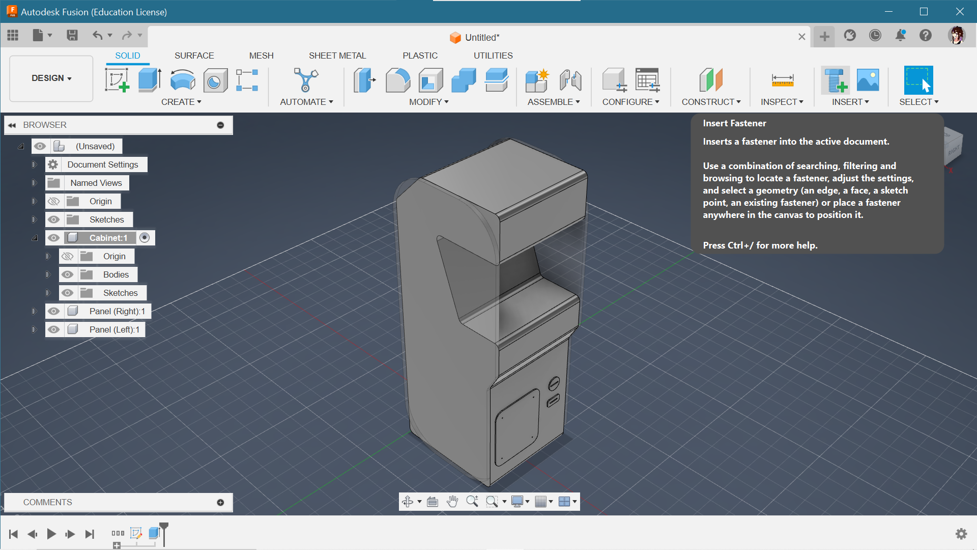
Task: Select the Create Sketch tool
Action: tap(116, 80)
